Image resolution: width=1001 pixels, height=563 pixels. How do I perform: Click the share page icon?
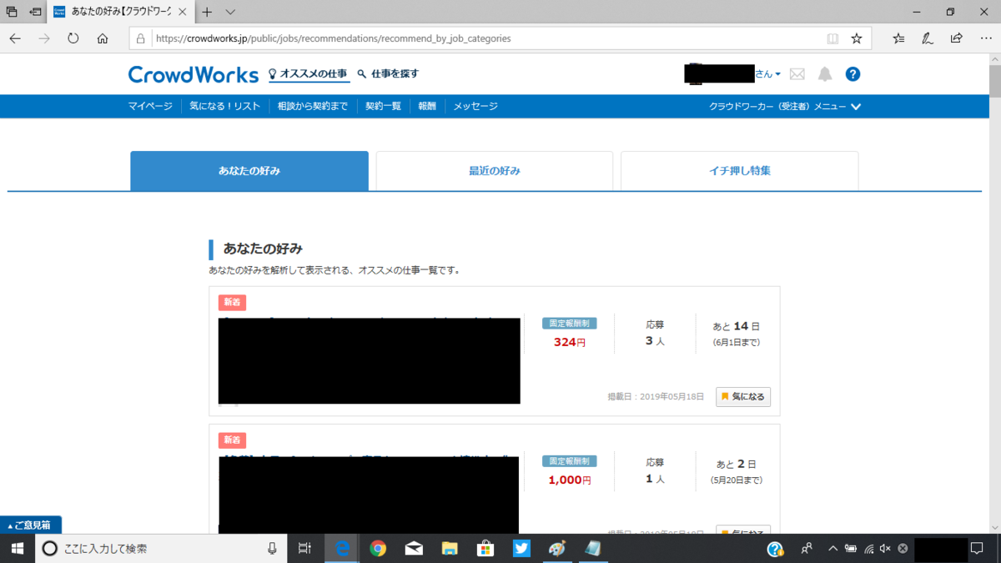tap(956, 38)
